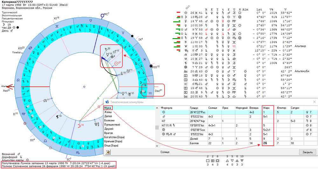Click the chart title Катерина777777777
318x169 pixels.
[x=17, y=2]
